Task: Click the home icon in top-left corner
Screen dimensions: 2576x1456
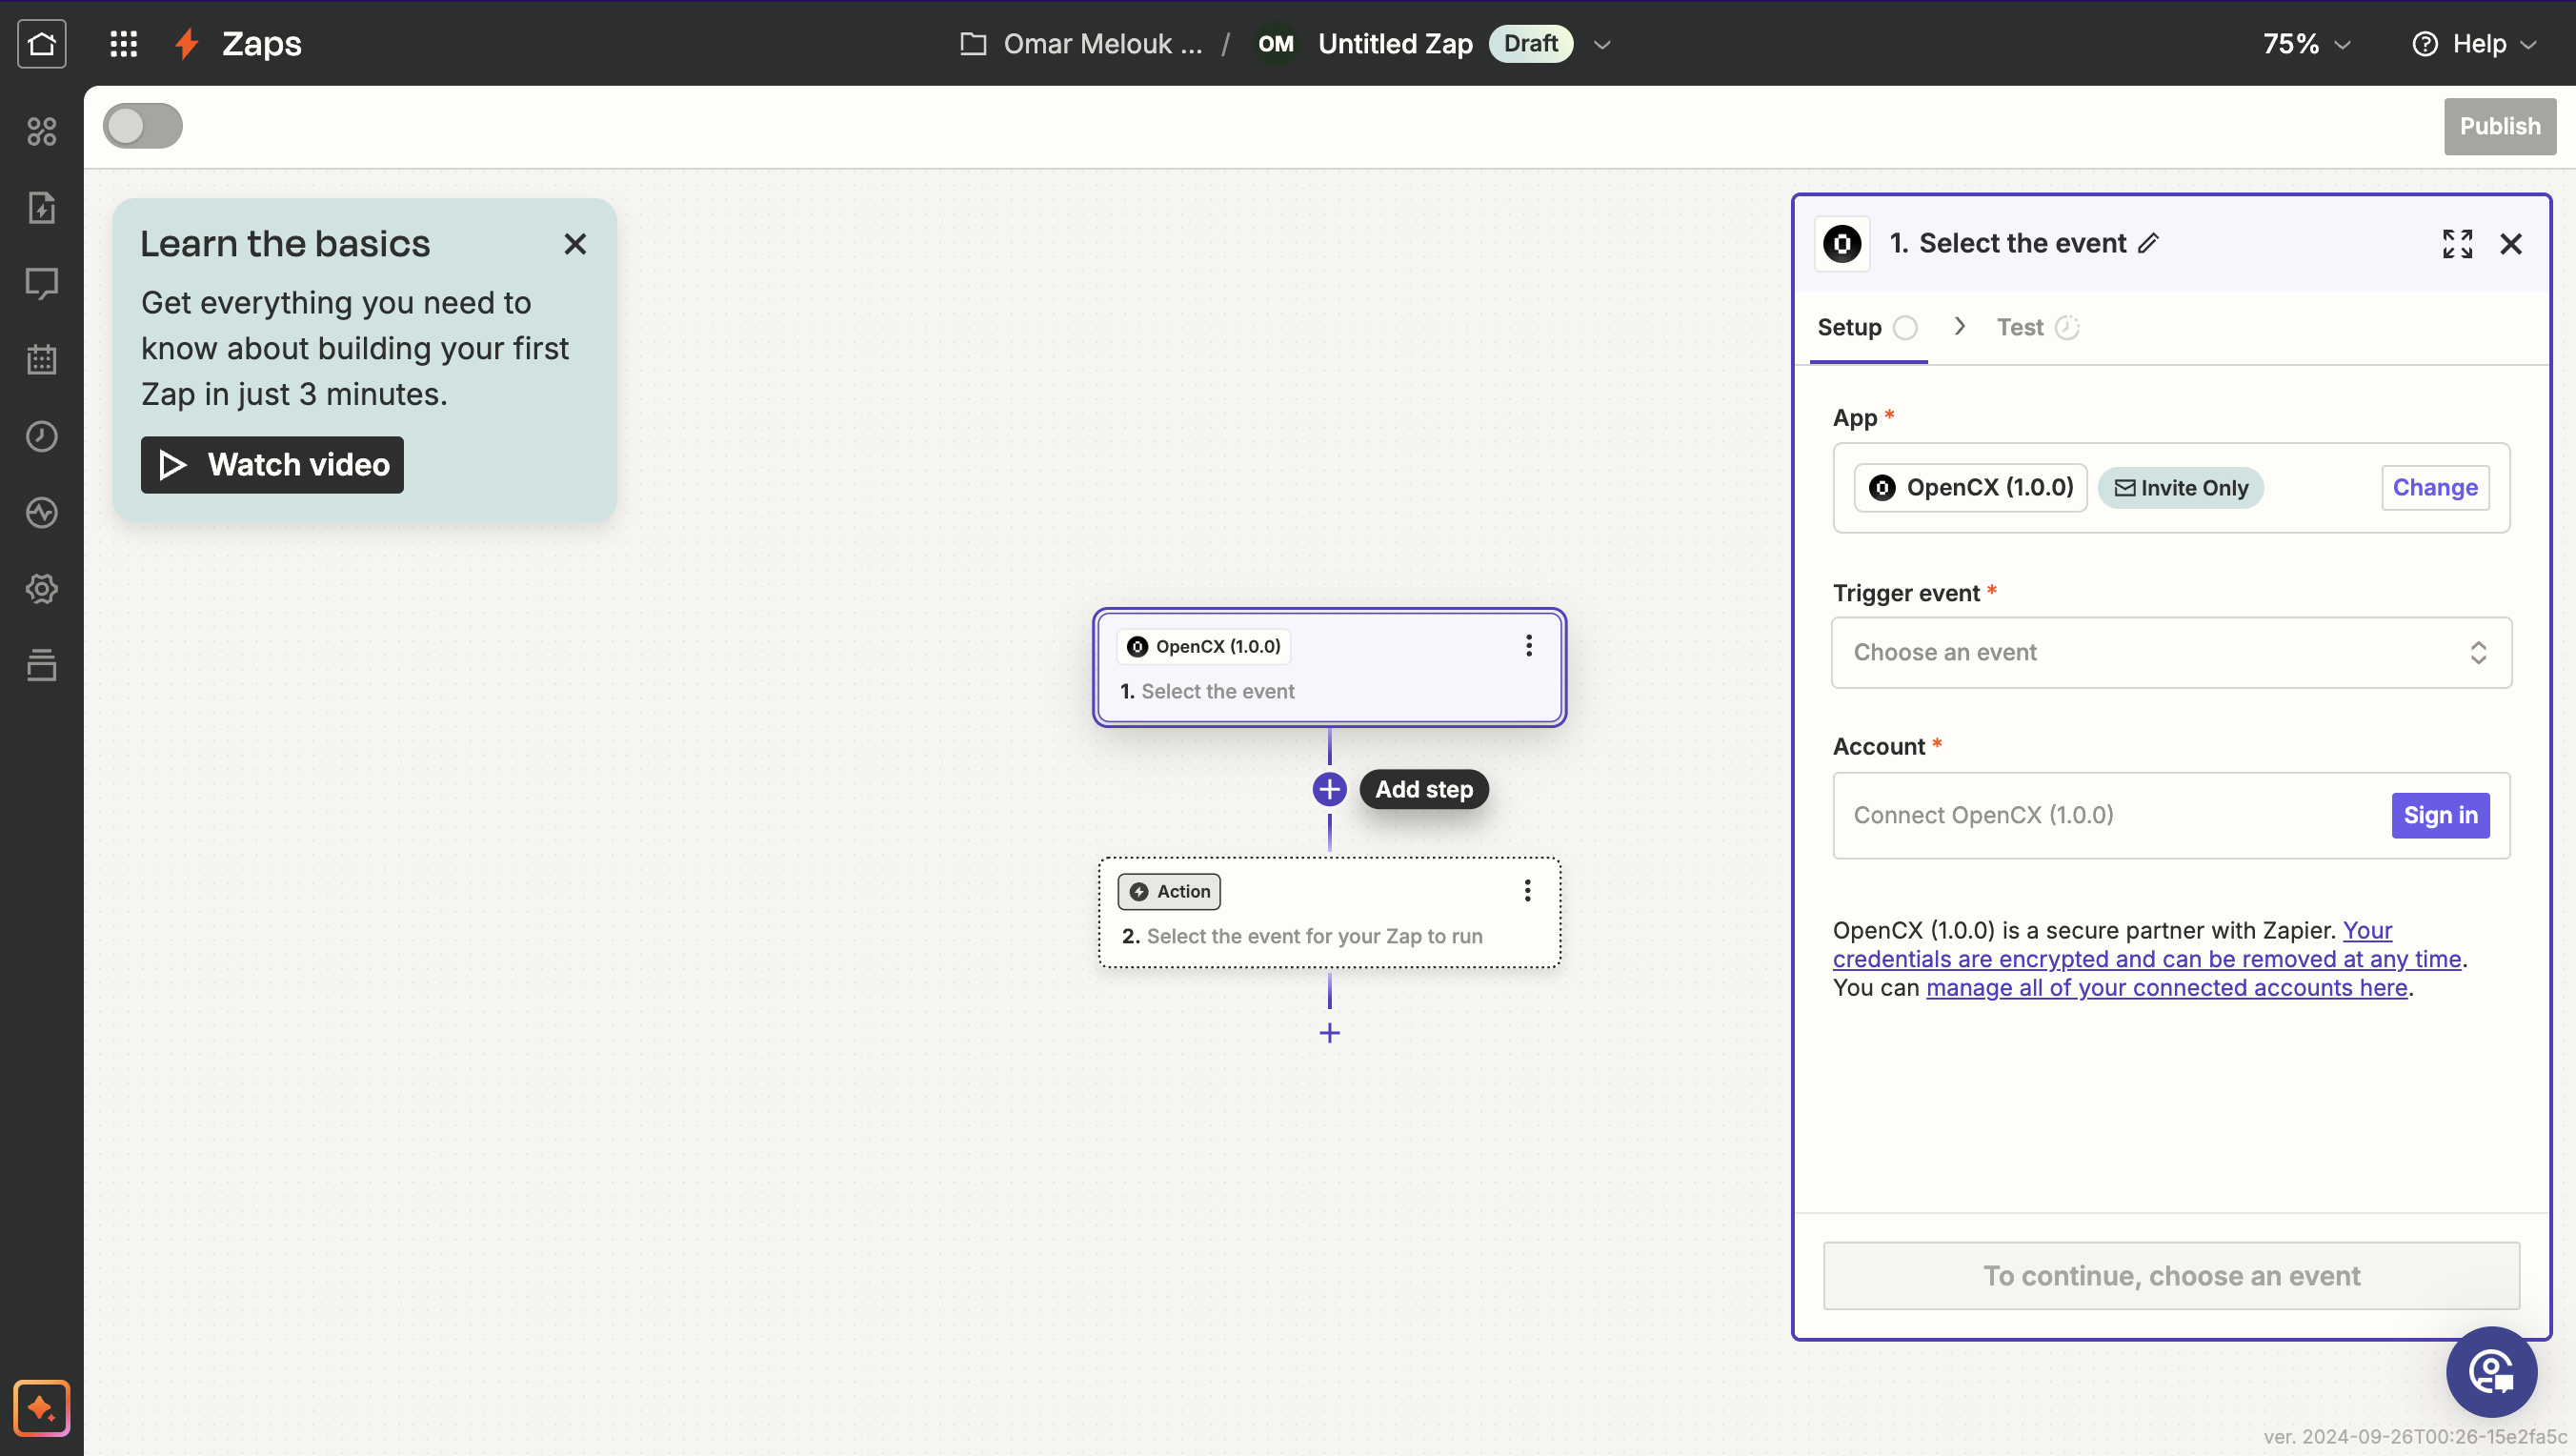Action: pyautogui.click(x=41, y=43)
